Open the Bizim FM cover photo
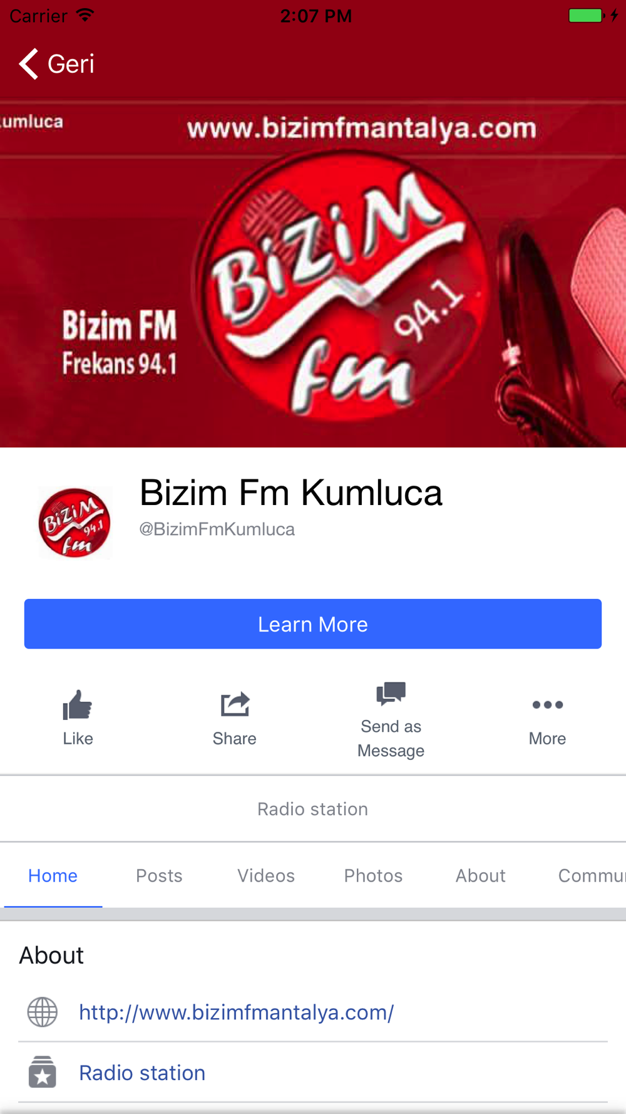Image resolution: width=626 pixels, height=1114 pixels. click(x=313, y=274)
